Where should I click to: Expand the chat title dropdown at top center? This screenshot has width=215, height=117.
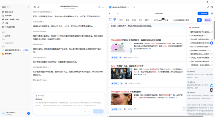(69, 6)
